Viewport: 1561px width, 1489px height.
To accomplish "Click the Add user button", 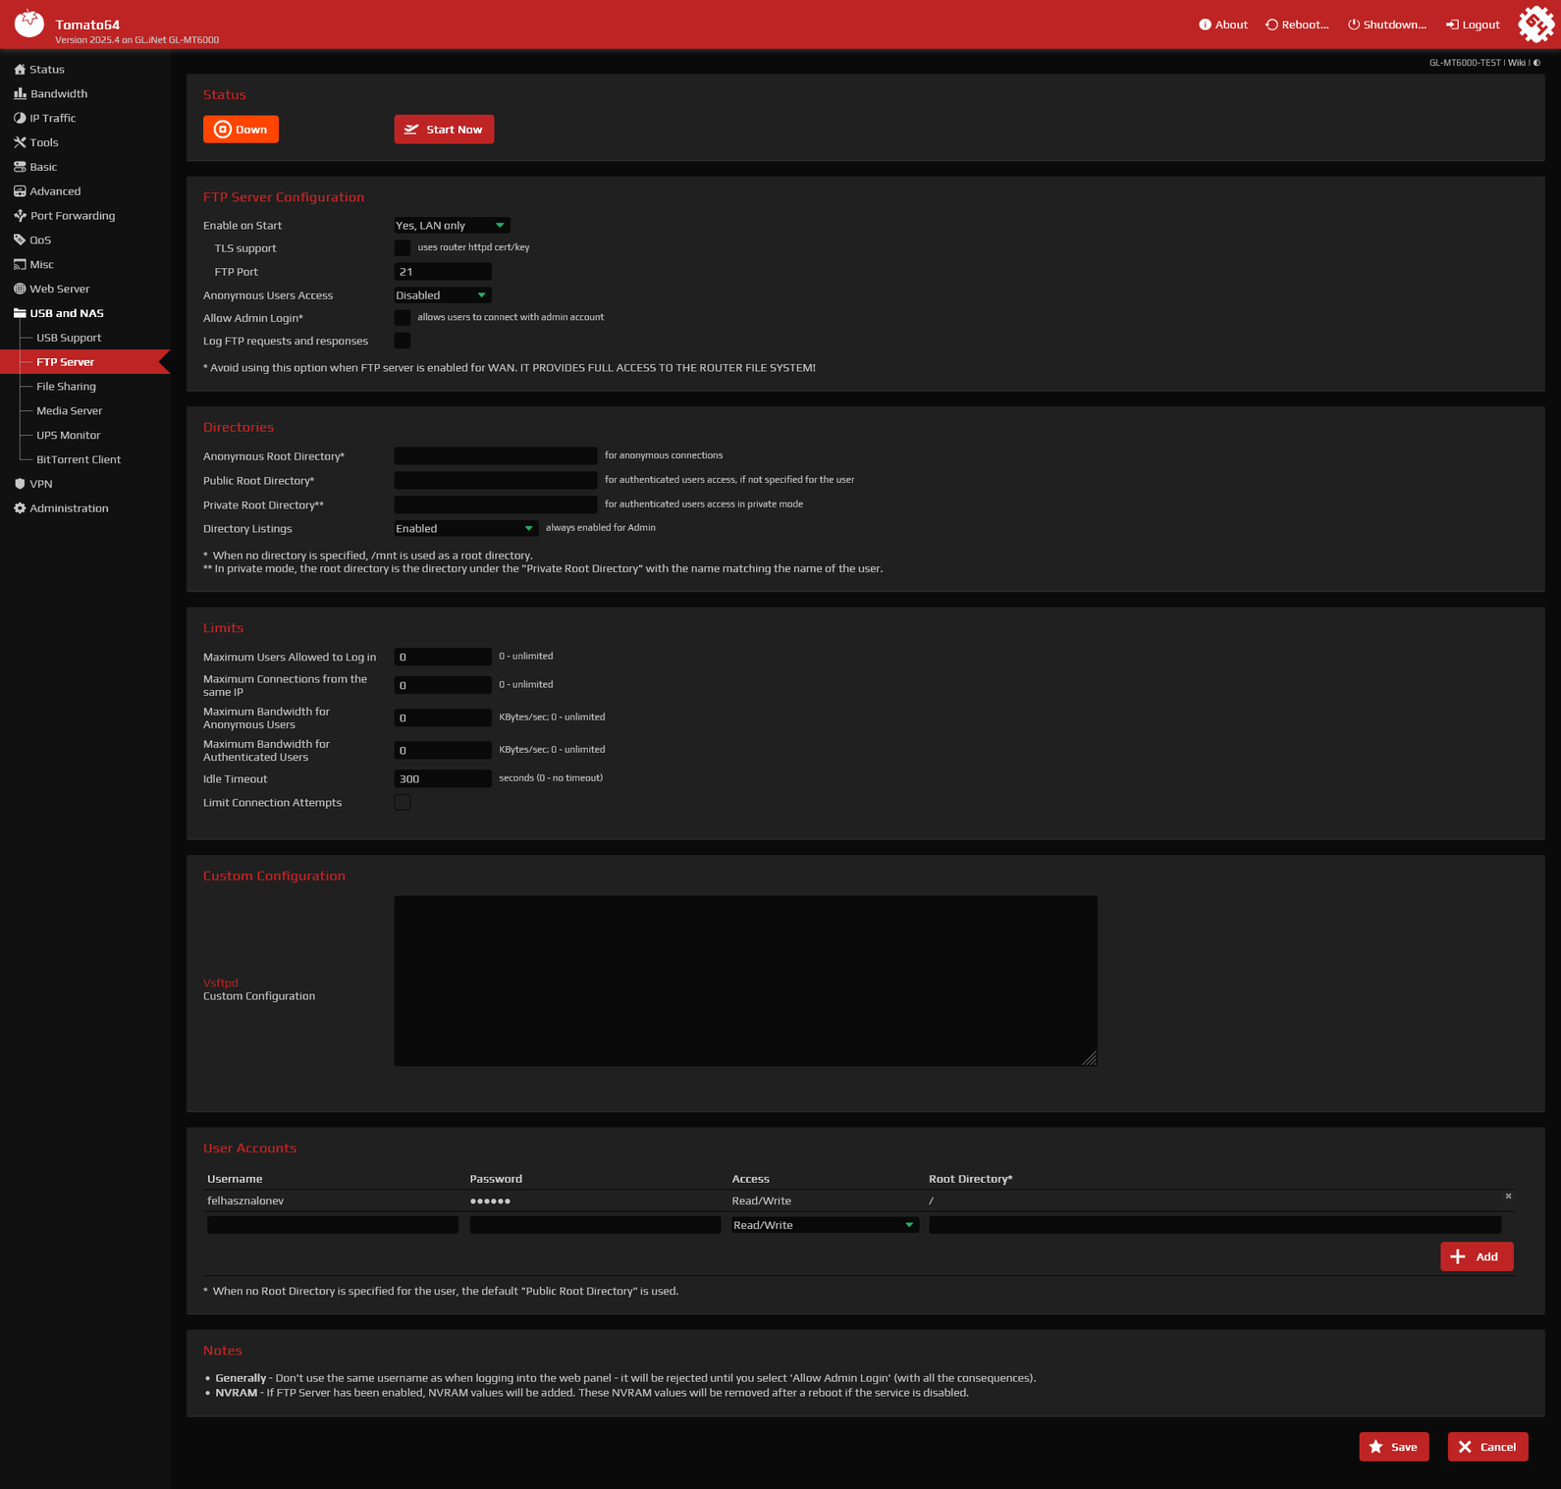I will (1477, 1256).
